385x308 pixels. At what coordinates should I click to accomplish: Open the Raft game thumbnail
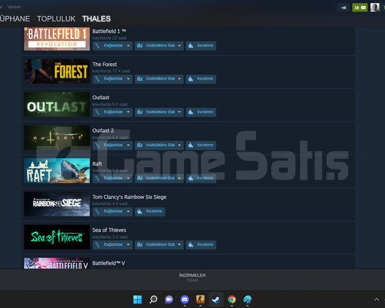pyautogui.click(x=57, y=171)
